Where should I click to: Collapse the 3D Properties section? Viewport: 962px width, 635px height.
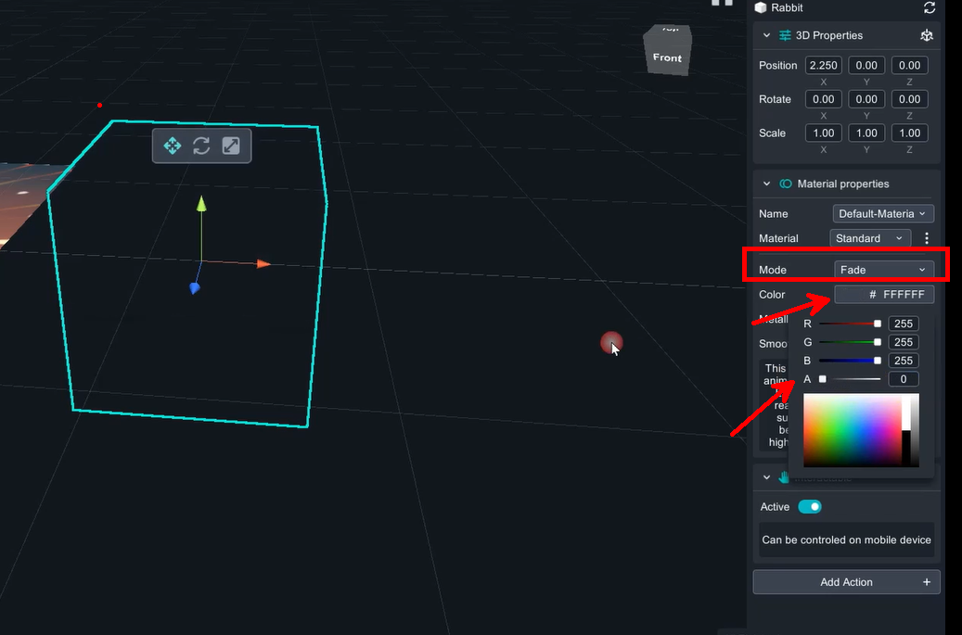tap(766, 35)
